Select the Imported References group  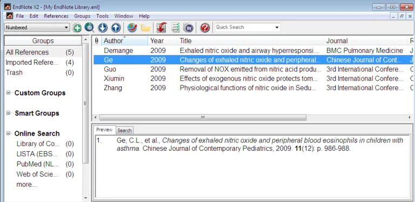[43, 63]
